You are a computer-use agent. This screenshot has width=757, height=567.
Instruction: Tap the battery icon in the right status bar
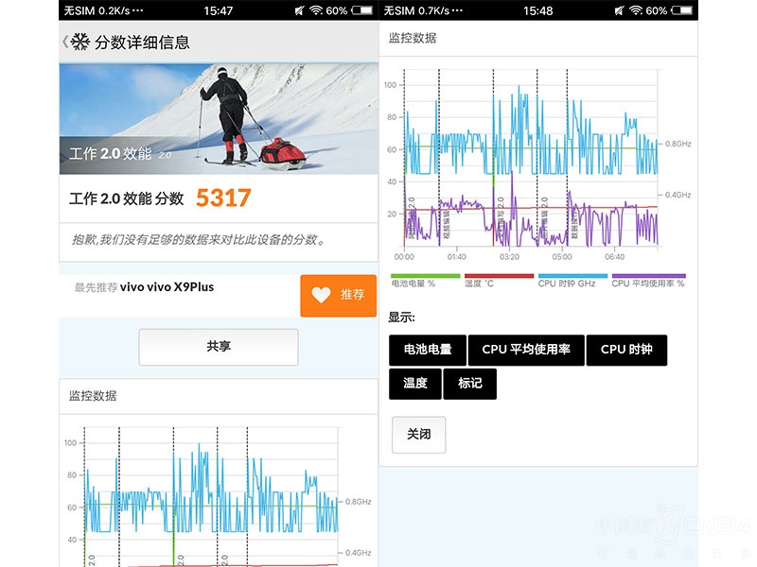click(x=681, y=10)
